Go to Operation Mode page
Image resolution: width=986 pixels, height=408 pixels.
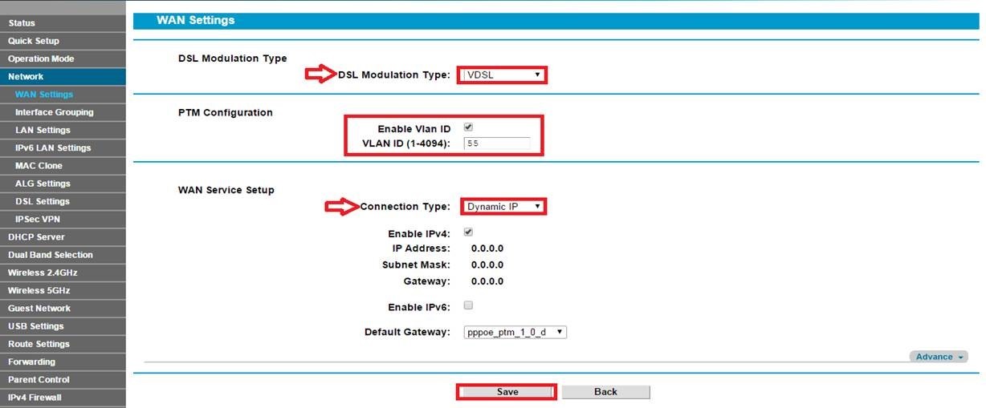click(x=63, y=59)
